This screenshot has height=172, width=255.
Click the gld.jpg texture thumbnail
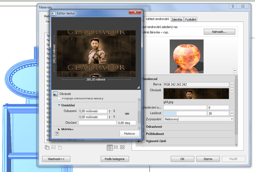pos(196,94)
